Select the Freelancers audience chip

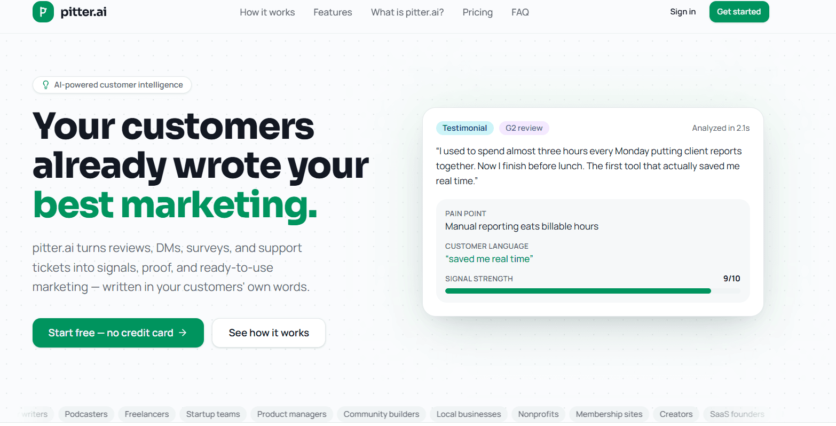click(x=147, y=414)
